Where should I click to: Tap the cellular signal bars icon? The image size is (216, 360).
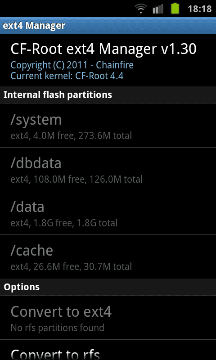tap(158, 9)
